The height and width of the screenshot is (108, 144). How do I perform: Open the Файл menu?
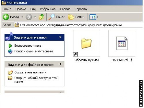click(x=7, y=9)
